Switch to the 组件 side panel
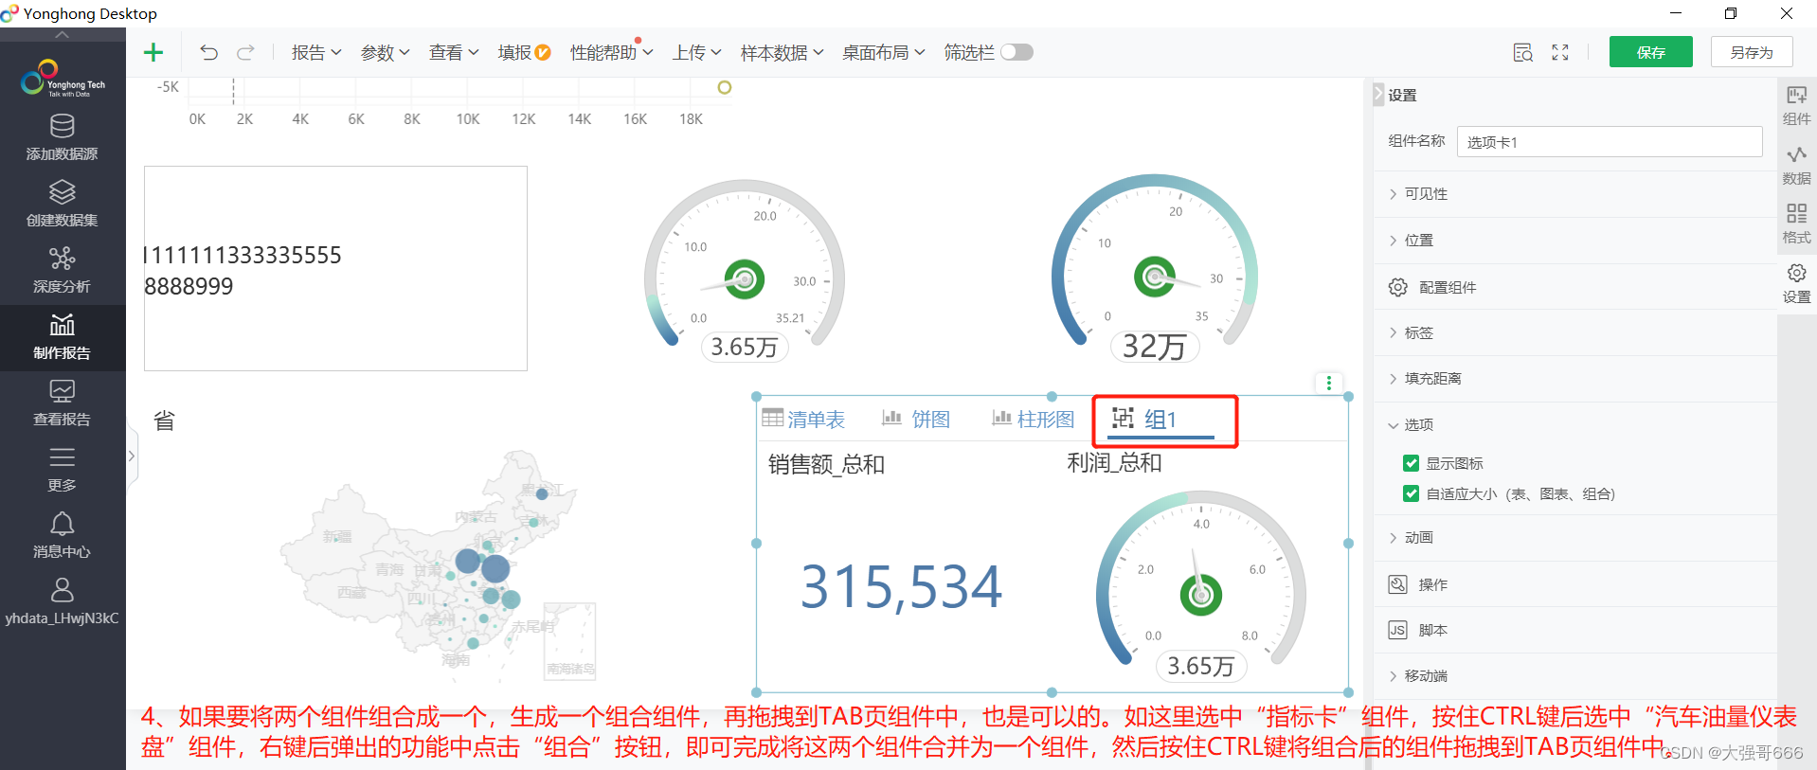The width and height of the screenshot is (1817, 770). (1796, 106)
